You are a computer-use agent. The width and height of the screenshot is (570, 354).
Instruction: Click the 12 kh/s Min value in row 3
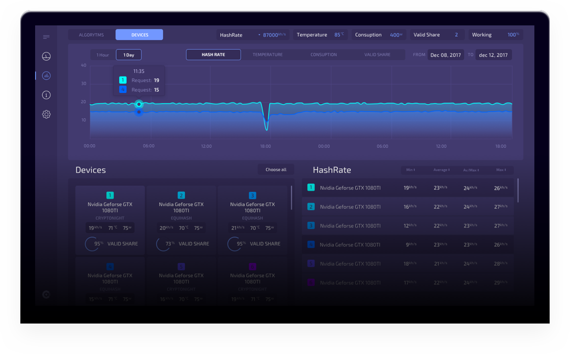tap(410, 226)
